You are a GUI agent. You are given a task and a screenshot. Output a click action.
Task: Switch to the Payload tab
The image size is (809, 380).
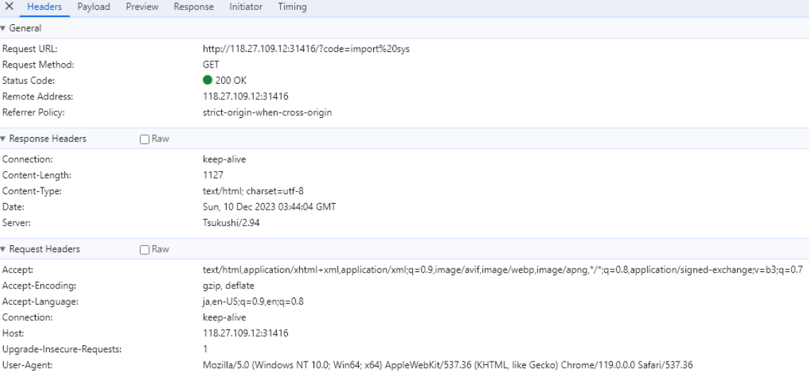tap(93, 7)
